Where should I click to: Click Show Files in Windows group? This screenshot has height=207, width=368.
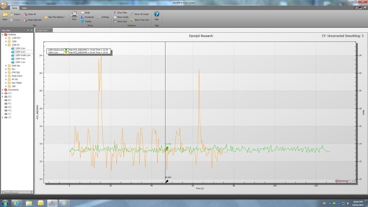pos(120,13)
